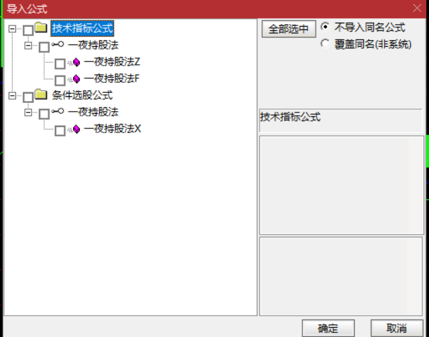Collapse the 技术指标公式 tree node
This screenshot has width=429, height=337.
tap(12, 29)
